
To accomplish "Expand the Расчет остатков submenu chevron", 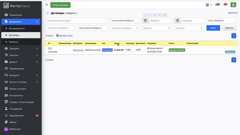I will [x=37, y=82].
